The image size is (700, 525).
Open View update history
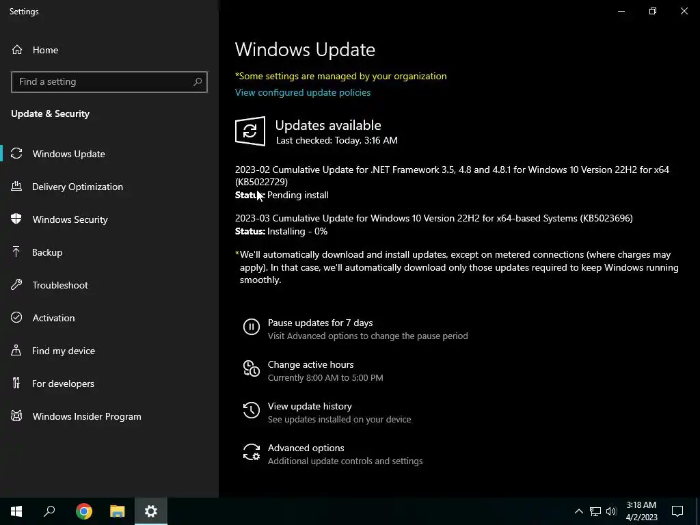coord(310,406)
